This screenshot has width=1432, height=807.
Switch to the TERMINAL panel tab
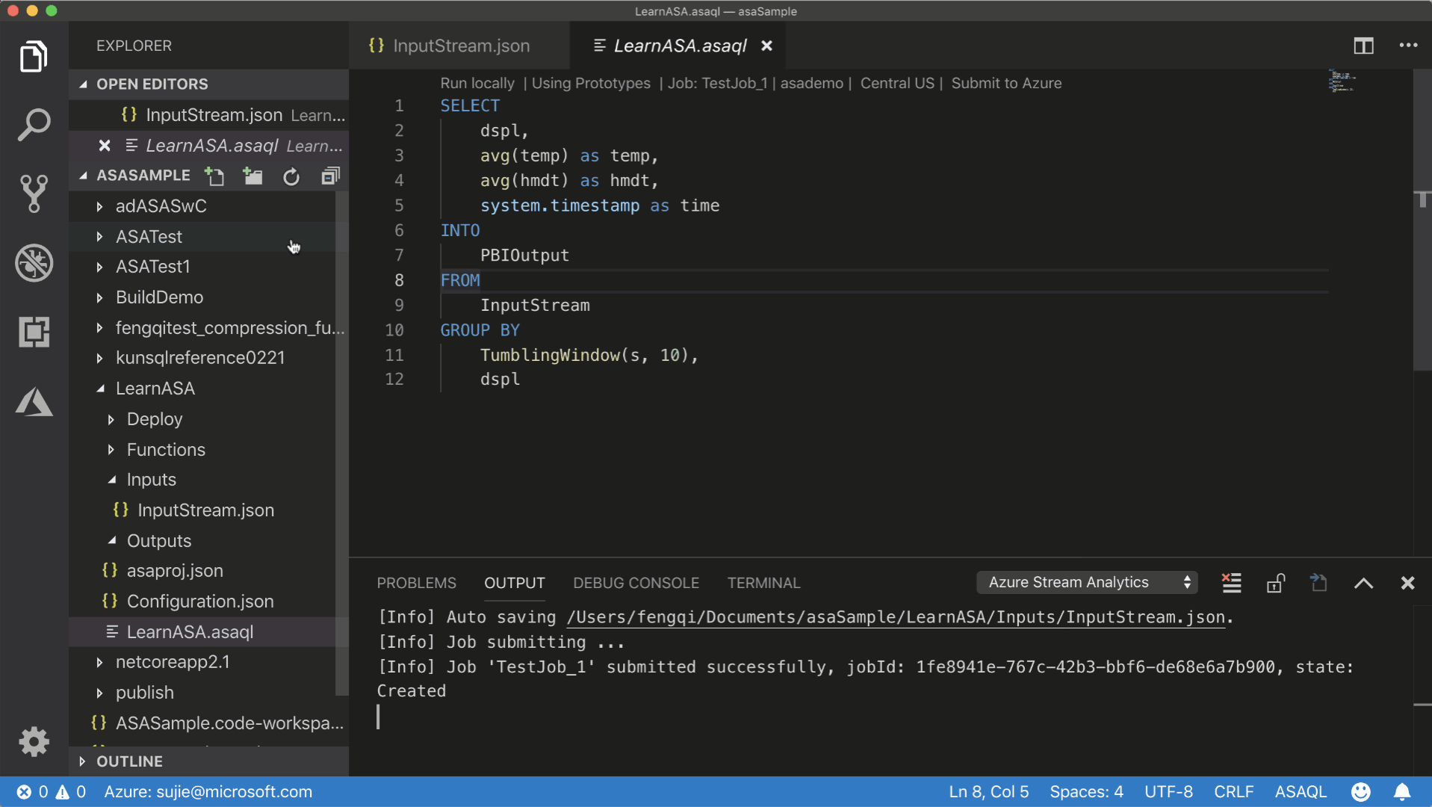[763, 583]
